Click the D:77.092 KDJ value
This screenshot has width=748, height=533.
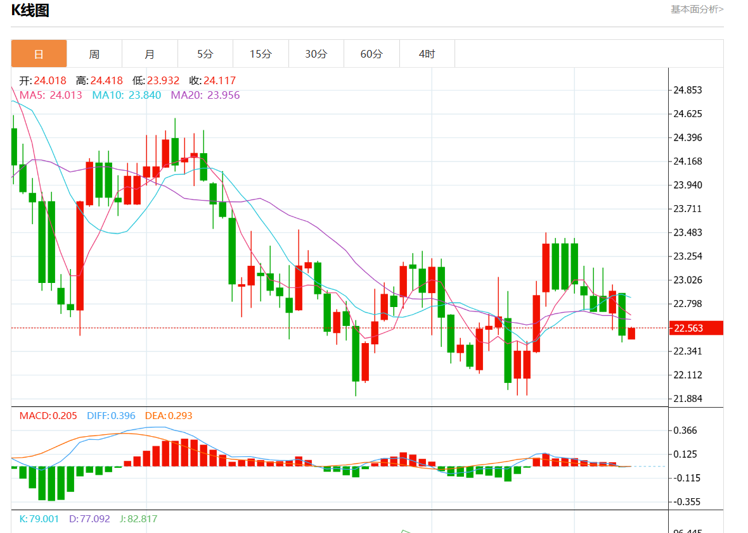(89, 518)
